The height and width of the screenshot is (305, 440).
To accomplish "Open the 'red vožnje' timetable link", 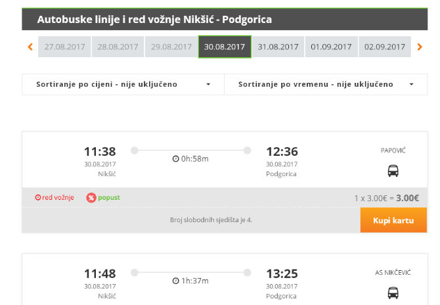I will pyautogui.click(x=55, y=197).
